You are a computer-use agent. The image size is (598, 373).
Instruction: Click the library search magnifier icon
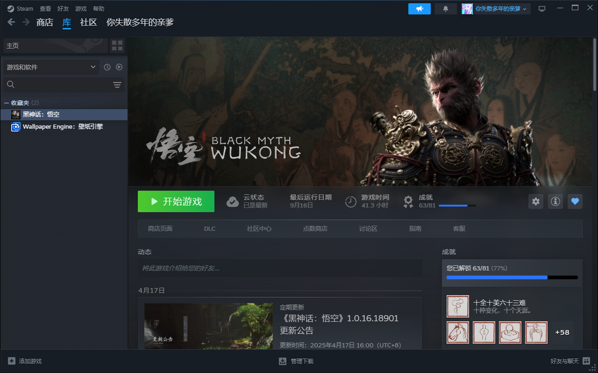[11, 85]
